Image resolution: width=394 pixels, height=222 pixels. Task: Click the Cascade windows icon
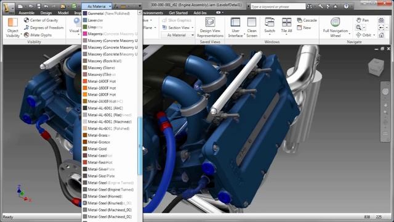tap(300, 20)
